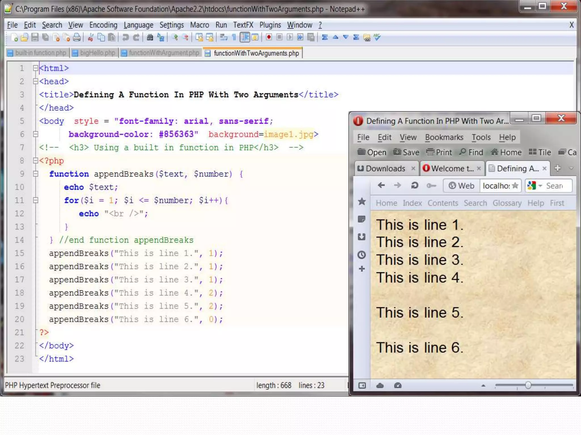The image size is (581, 435).
Task: Open the Encoding menu
Action: coord(103,25)
